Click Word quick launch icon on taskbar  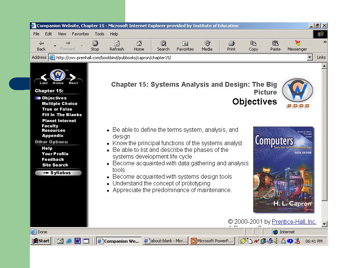[78, 241]
